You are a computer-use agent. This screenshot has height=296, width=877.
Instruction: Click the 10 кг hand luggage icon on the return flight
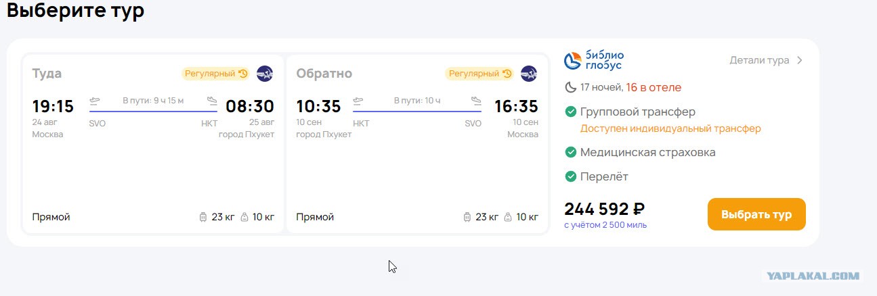(507, 217)
